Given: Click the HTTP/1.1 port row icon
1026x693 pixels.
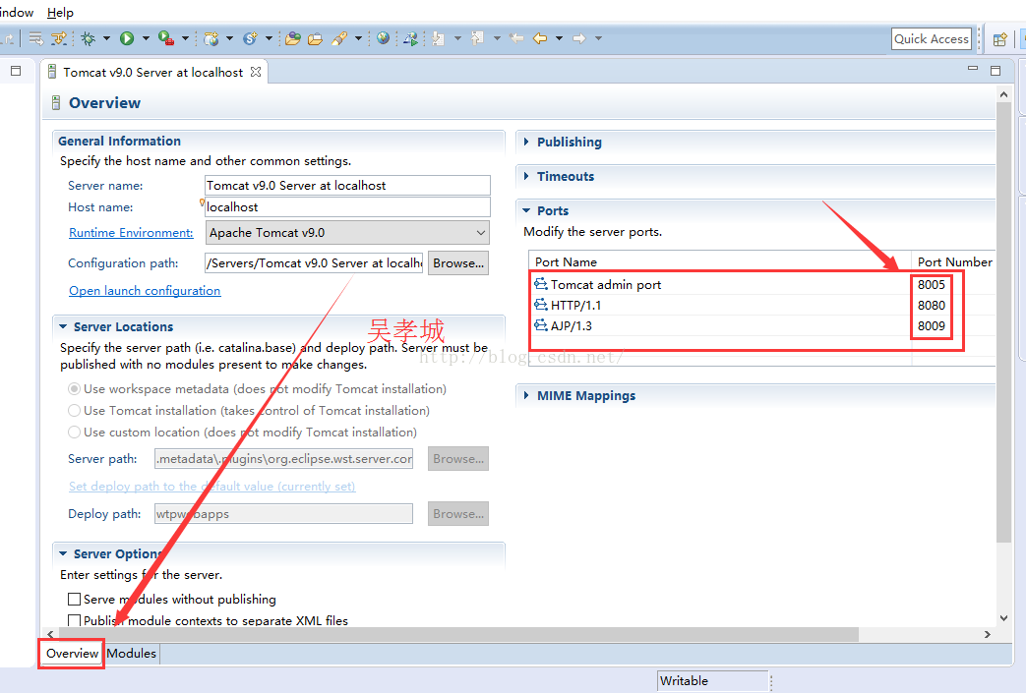Looking at the screenshot, I should coord(540,305).
